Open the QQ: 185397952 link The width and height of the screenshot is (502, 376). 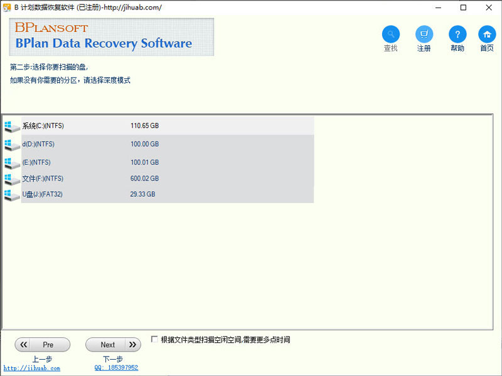pos(116,368)
